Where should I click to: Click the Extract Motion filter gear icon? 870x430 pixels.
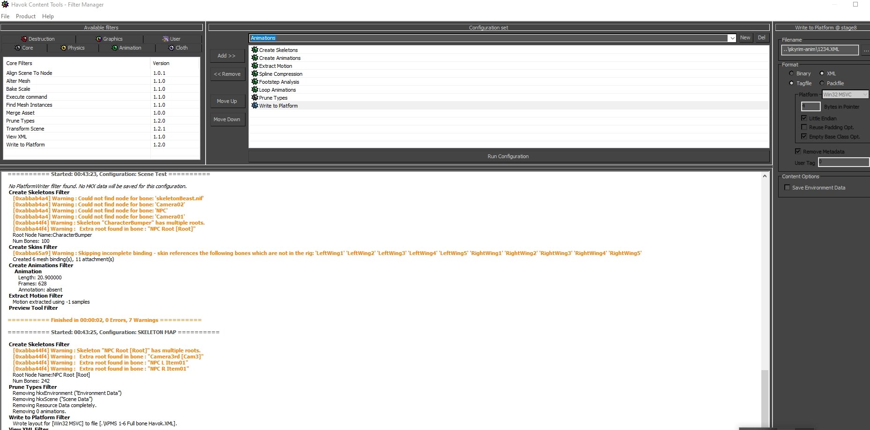(x=255, y=66)
